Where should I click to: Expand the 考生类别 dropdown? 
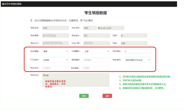138,60
